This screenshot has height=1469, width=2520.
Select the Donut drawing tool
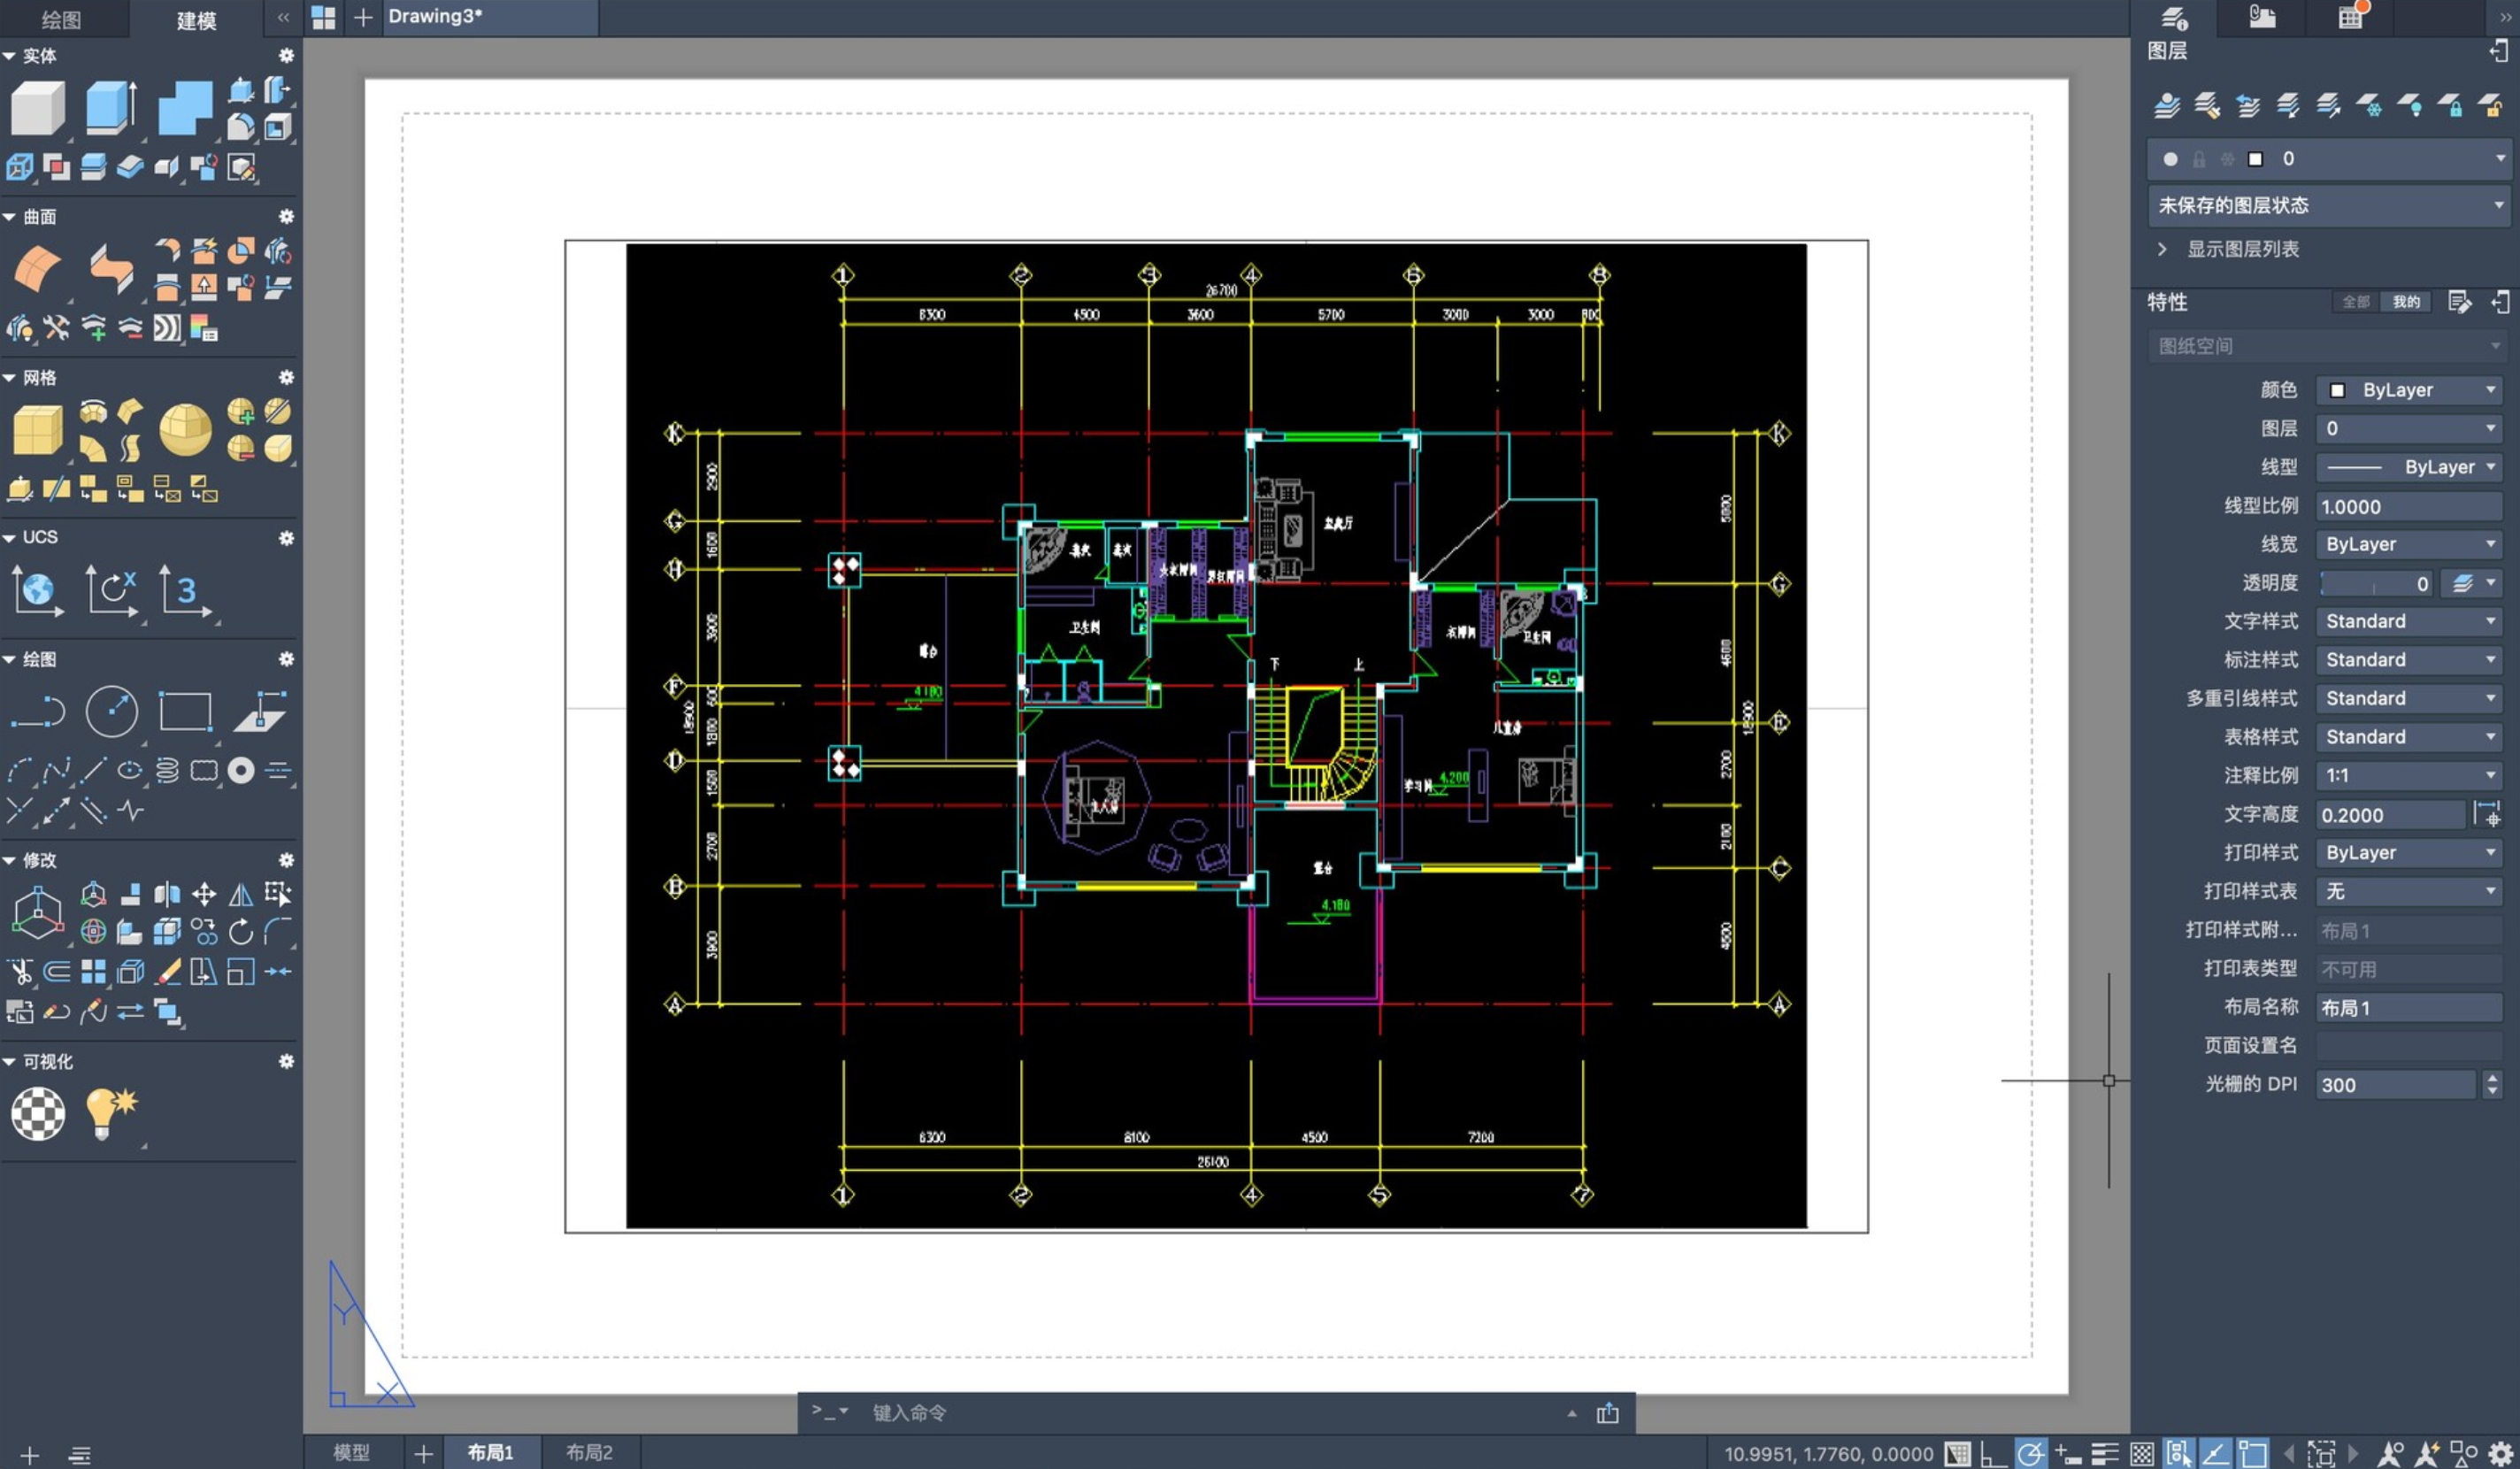click(x=241, y=770)
